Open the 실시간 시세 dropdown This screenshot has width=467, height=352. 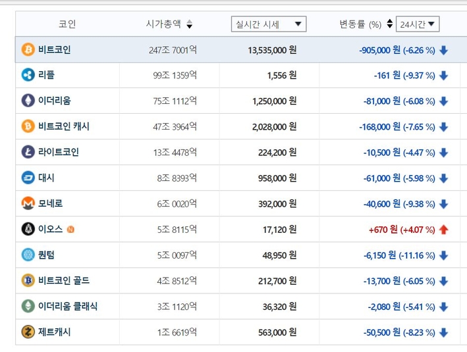coord(269,24)
